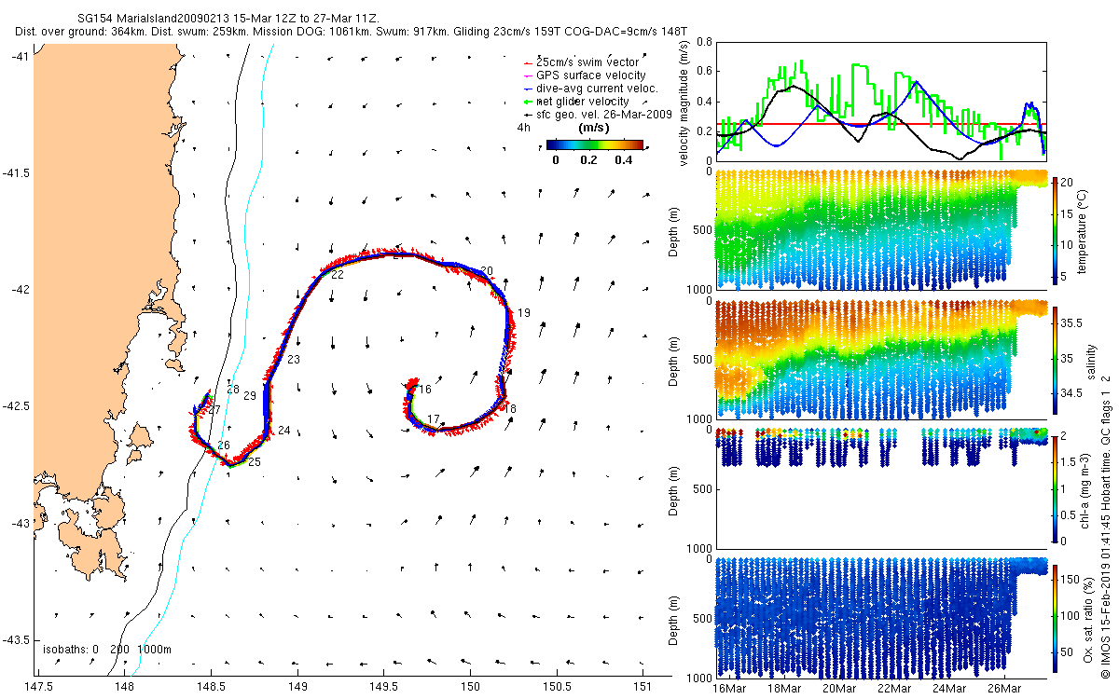
Task: Click day marker 17 on the glider track
Action: tap(433, 418)
